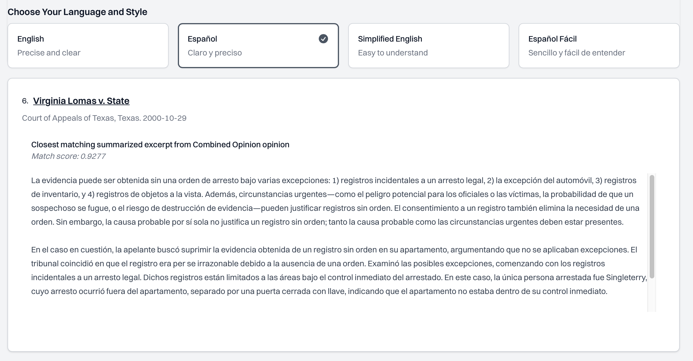Click 'Court of Appeals of Texas, Texas. 2000-10-29'
Image resolution: width=693 pixels, height=361 pixels.
[x=104, y=118]
